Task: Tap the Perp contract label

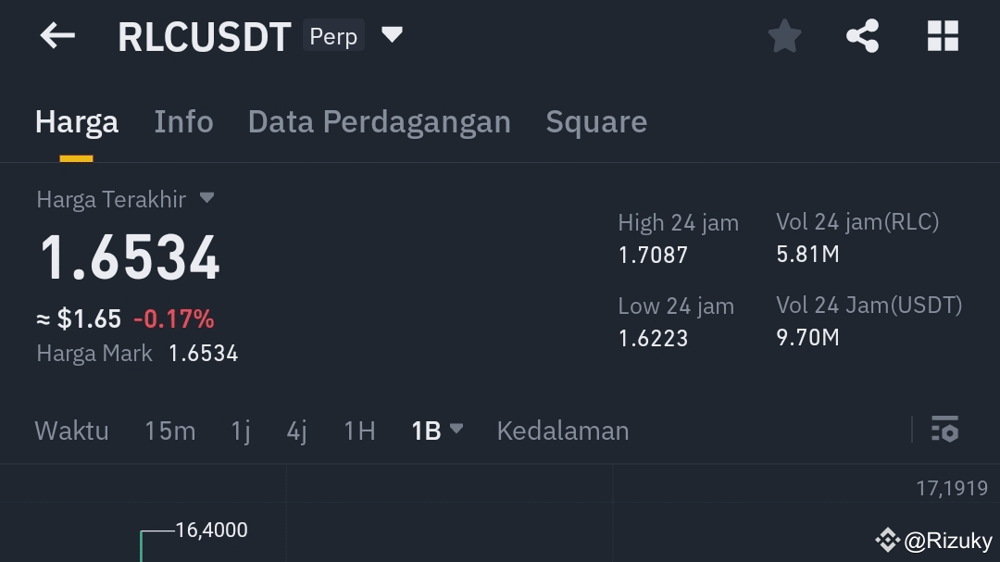Action: (333, 36)
